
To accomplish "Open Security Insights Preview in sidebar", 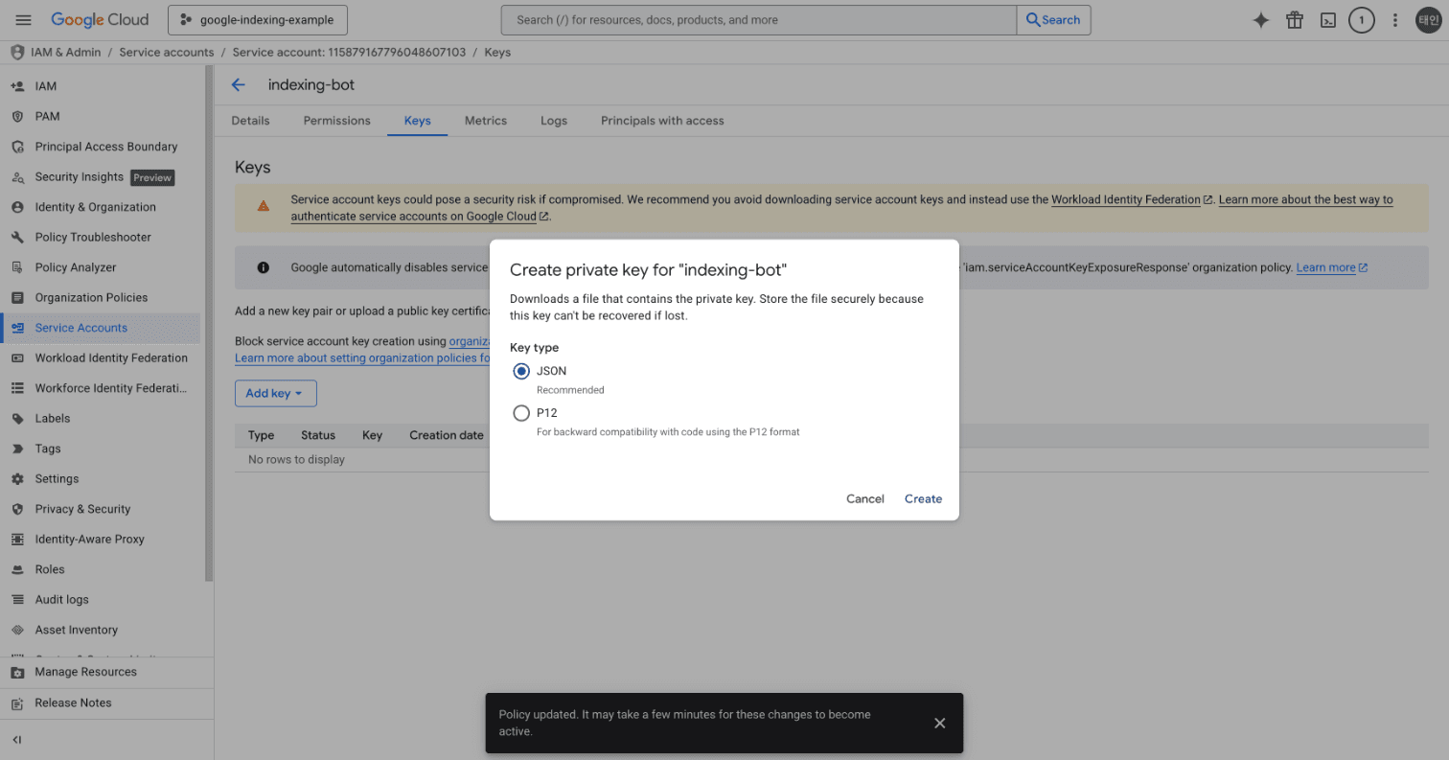I will pyautogui.click(x=101, y=177).
